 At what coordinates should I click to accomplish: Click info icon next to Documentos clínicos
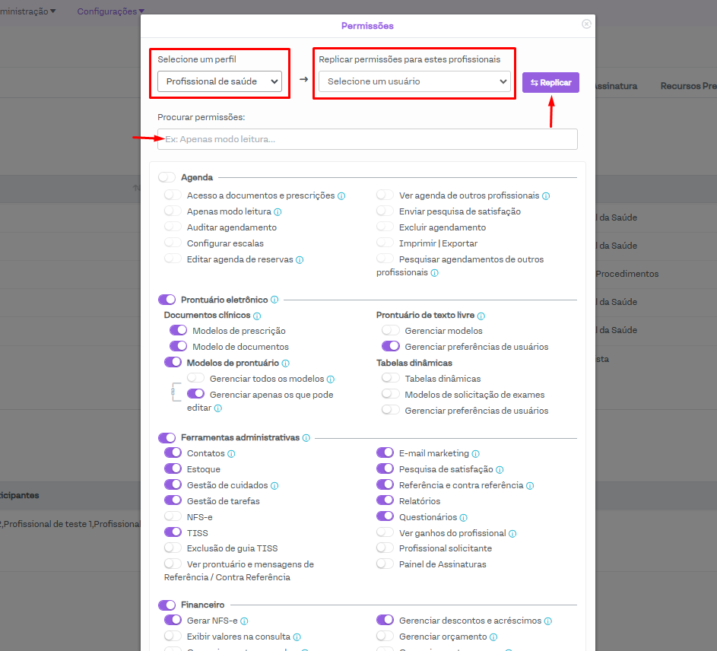click(257, 316)
